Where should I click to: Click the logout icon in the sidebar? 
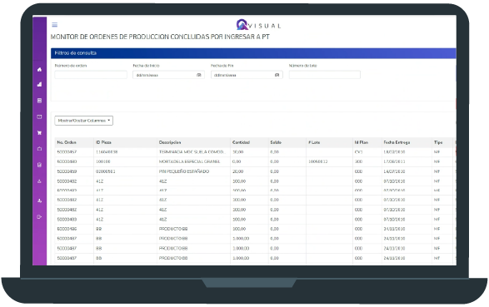[x=40, y=217]
